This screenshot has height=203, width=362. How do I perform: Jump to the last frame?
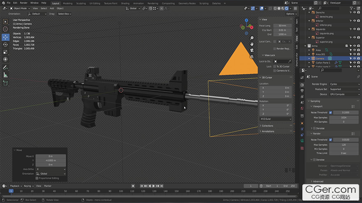pyautogui.click(x=162, y=186)
